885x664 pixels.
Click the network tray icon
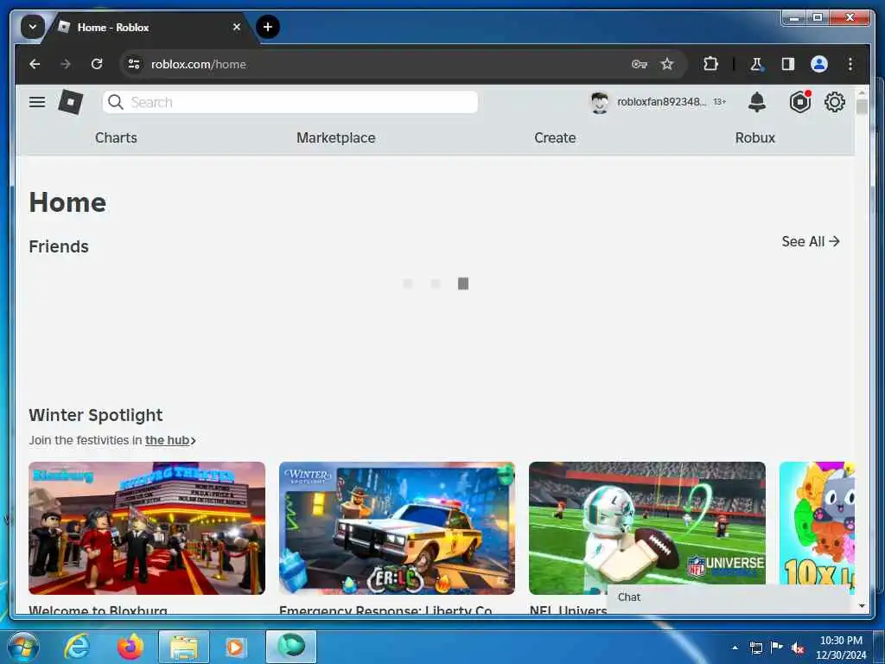(x=755, y=648)
